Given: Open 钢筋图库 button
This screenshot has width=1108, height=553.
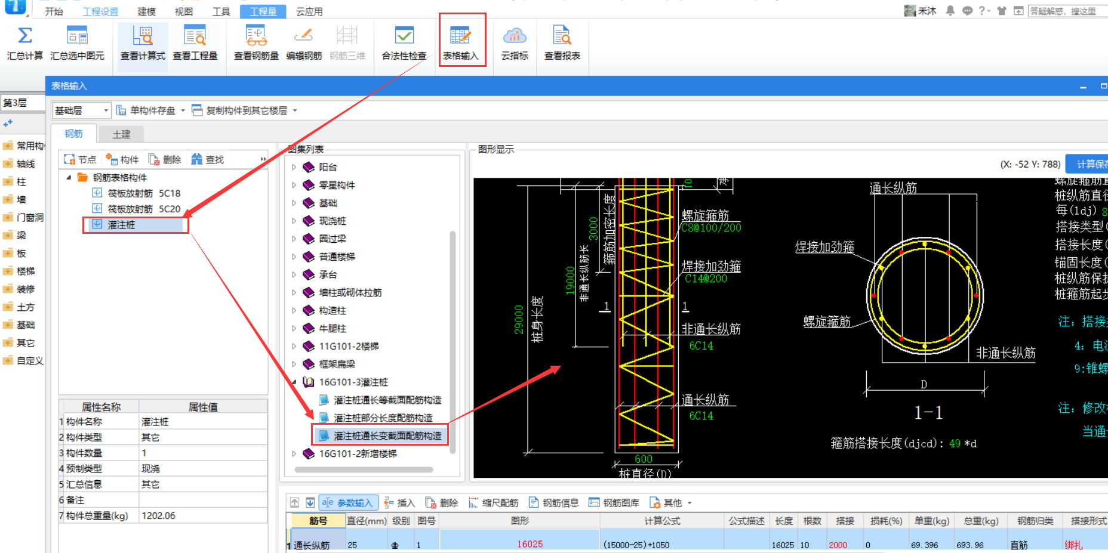Looking at the screenshot, I should click(x=614, y=503).
